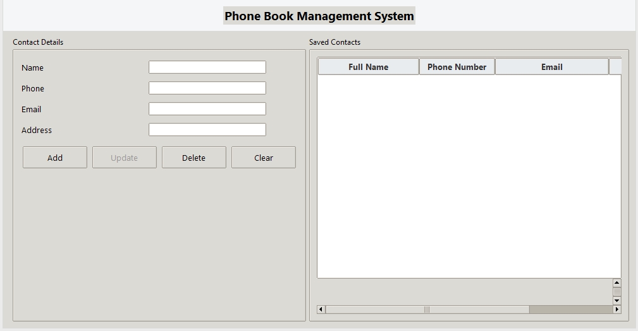Click the horizontal scrollbar thumb grip
The image size is (638, 331).
[427, 310]
